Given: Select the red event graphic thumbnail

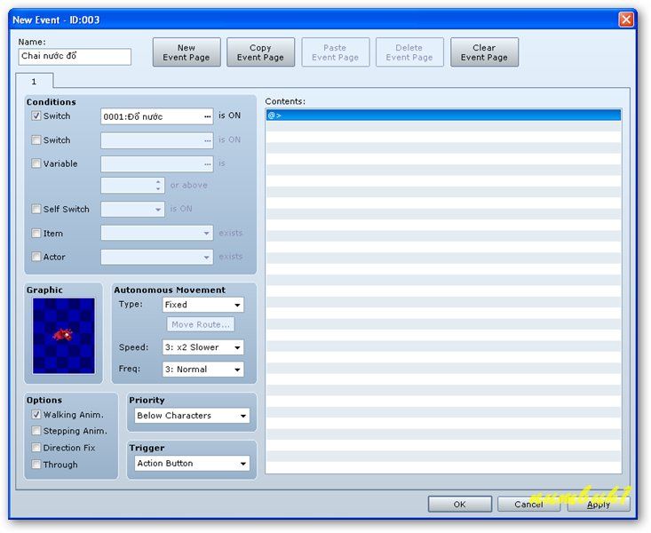Looking at the screenshot, I should click(x=64, y=336).
